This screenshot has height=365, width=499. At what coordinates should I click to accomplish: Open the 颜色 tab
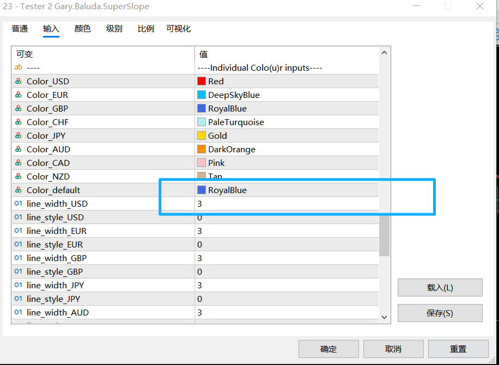coord(82,29)
